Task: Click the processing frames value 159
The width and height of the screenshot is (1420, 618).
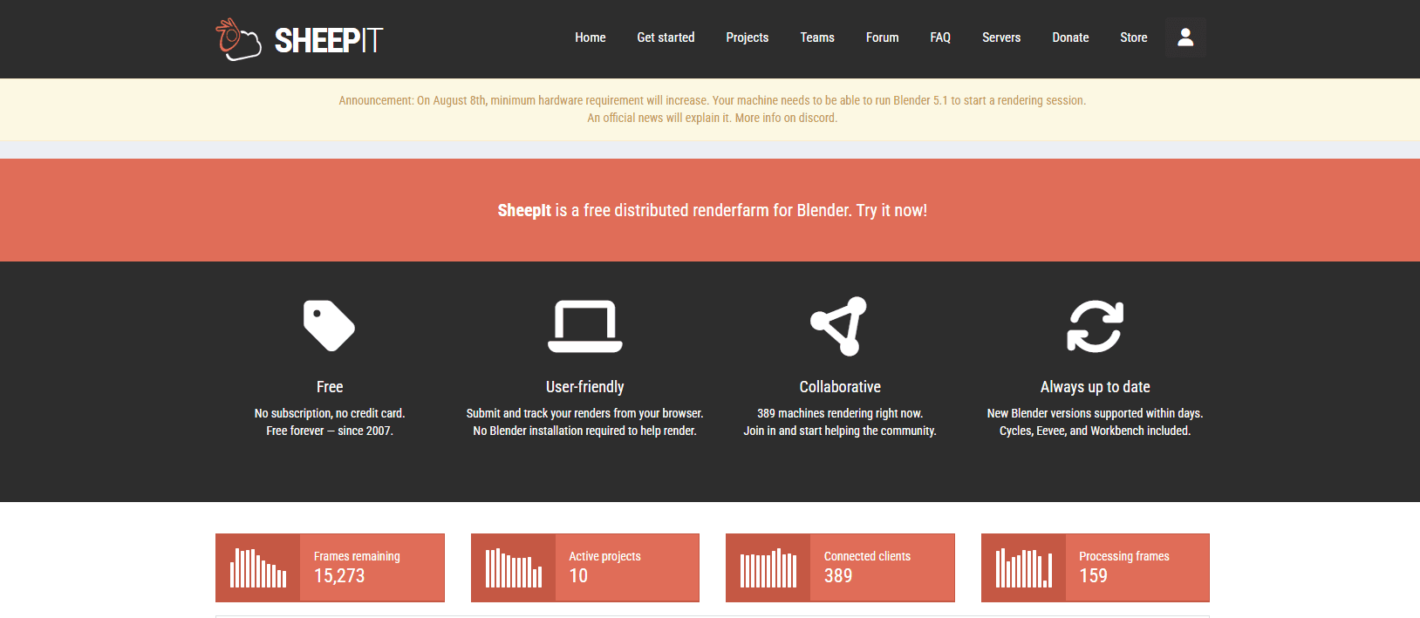Action: coord(1093,575)
